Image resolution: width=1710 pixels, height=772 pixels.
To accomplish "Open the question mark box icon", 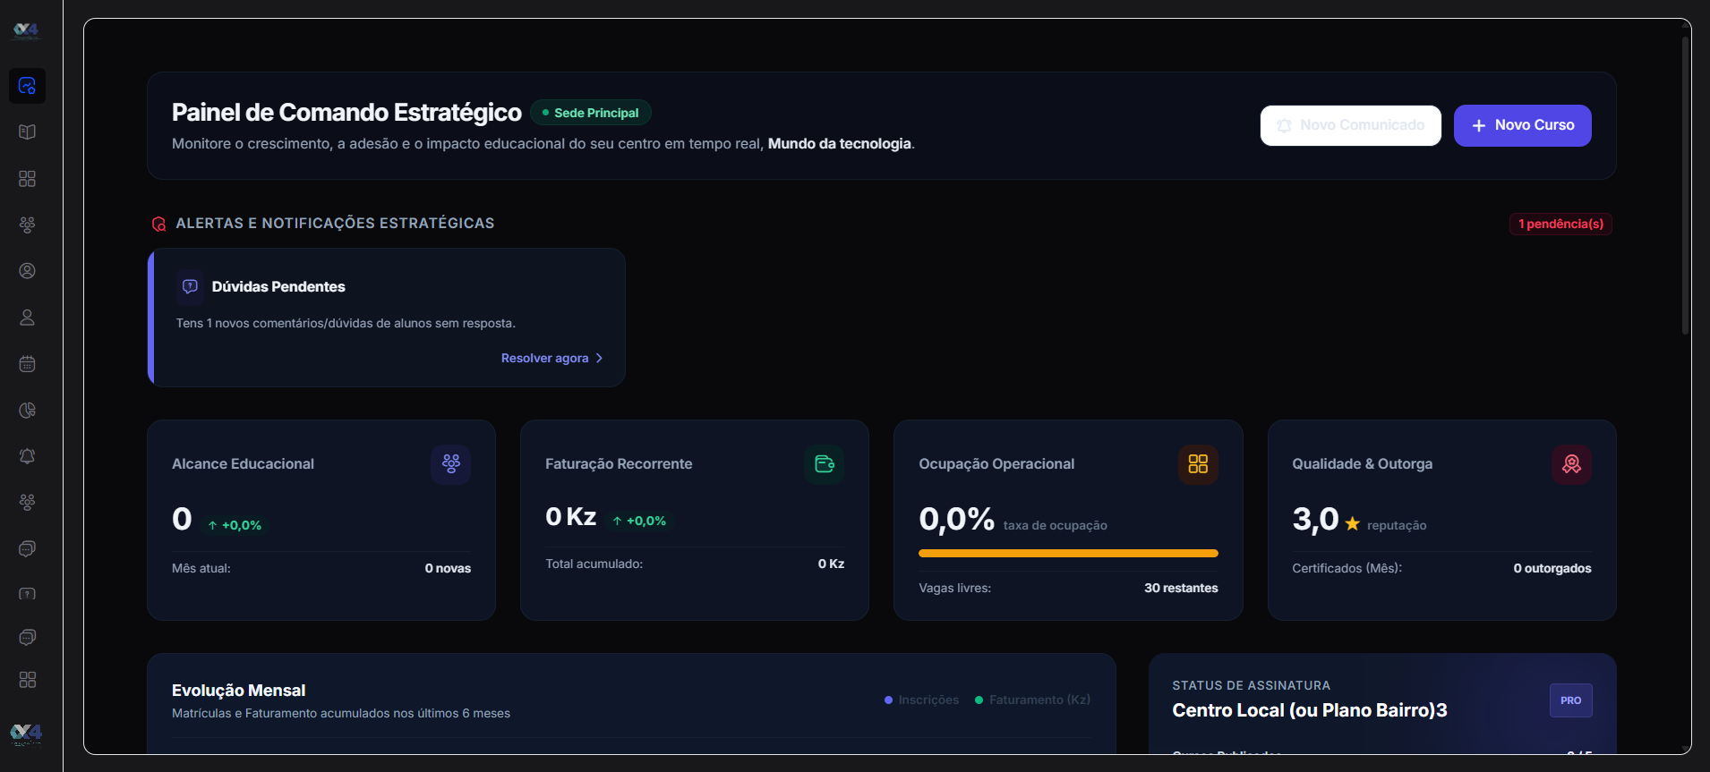I will click(27, 594).
